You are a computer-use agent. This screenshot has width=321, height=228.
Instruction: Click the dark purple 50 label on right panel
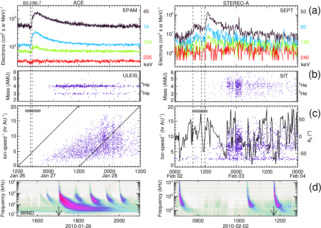pos(304,12)
